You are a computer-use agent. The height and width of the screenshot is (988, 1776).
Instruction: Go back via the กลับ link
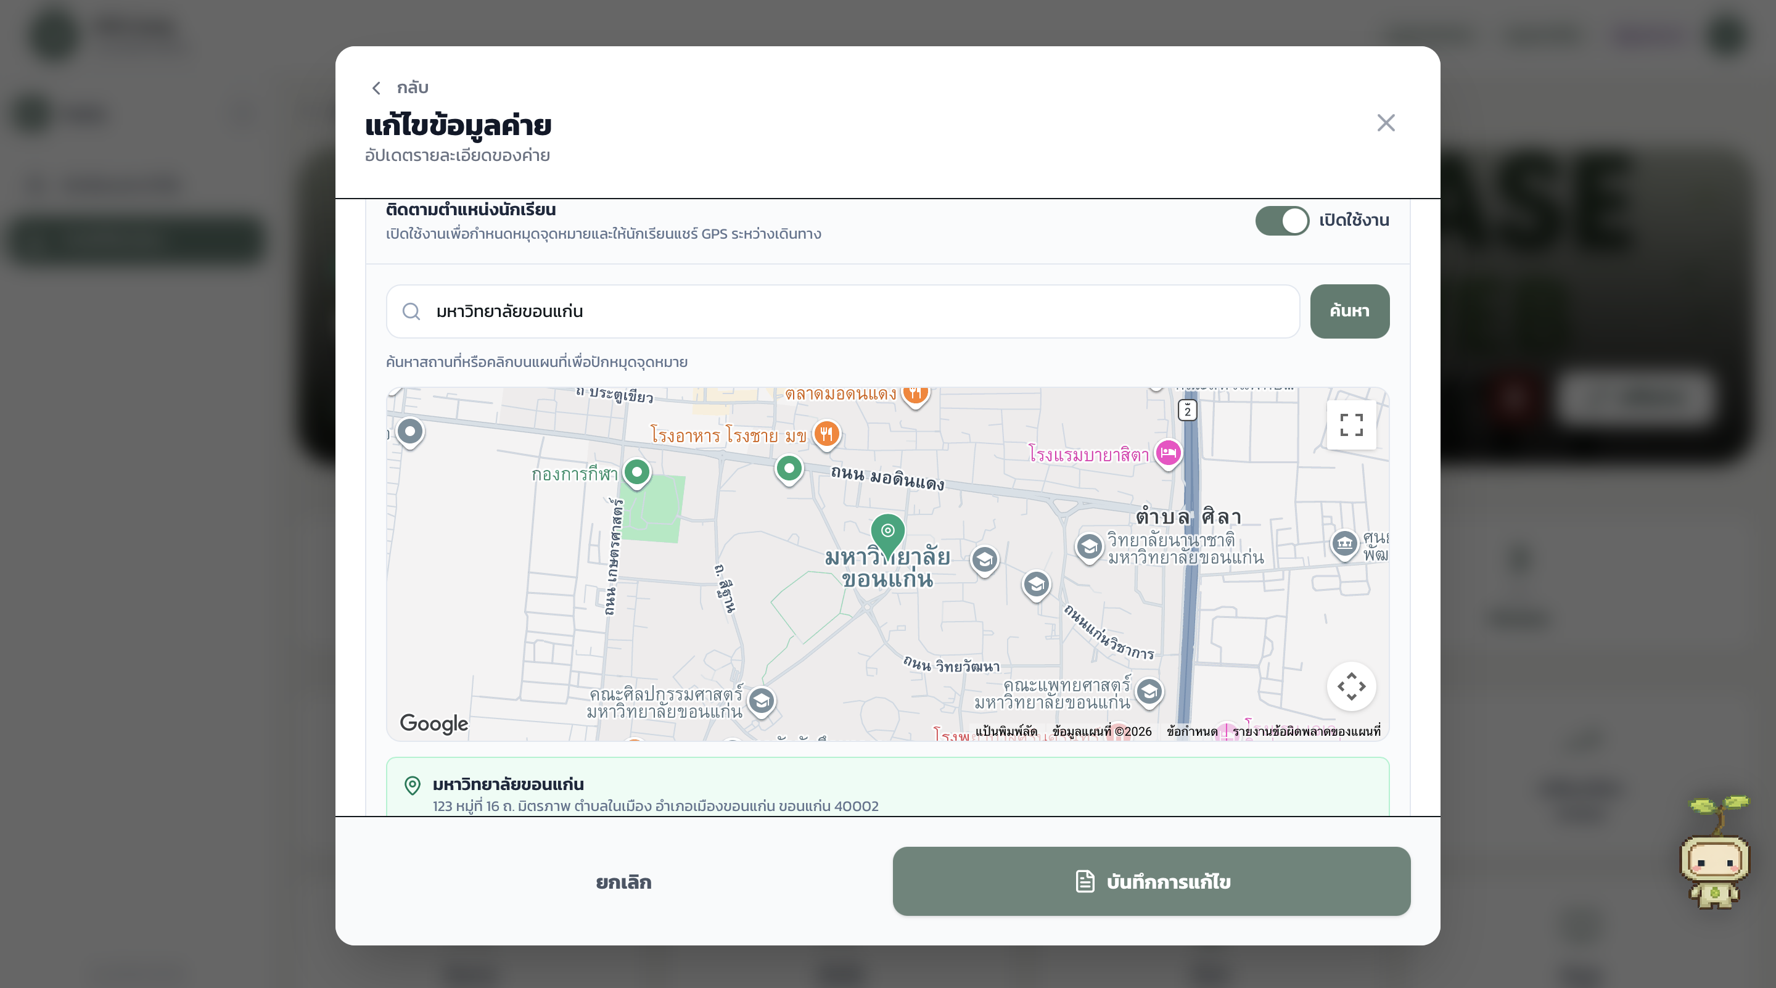point(413,88)
